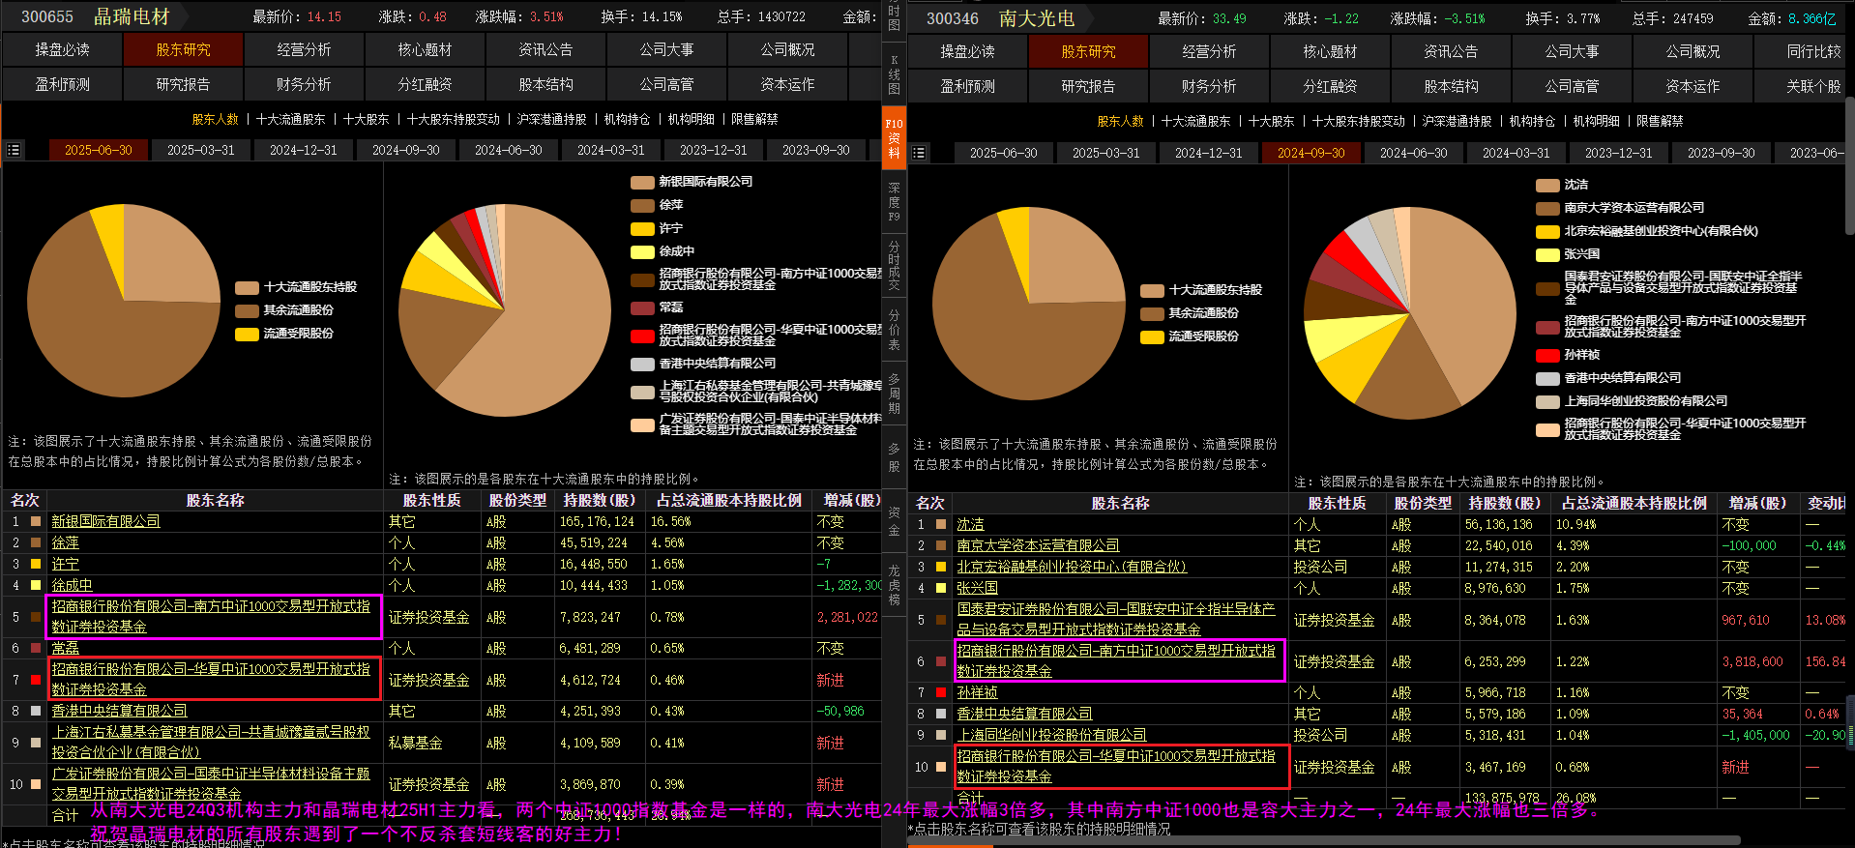
Task: Open shareholder link 上海同华创业投资股份有限公司
Action: point(1051,735)
